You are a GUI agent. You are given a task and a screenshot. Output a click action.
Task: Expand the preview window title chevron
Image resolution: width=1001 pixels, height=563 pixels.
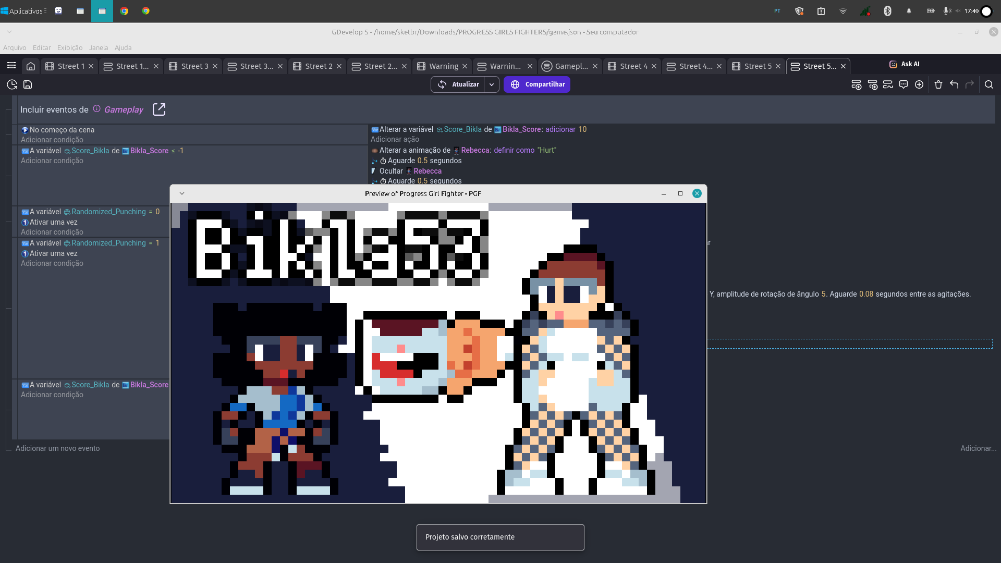tap(182, 193)
